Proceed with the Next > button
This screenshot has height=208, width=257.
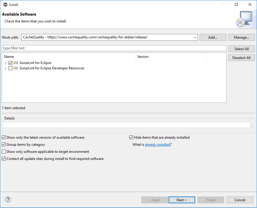click(182, 200)
